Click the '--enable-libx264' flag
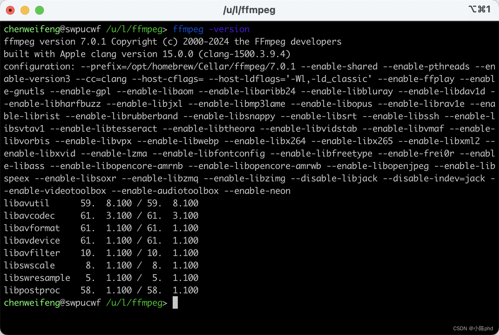Image resolution: width=499 pixels, height=335 pixels. coord(265,141)
